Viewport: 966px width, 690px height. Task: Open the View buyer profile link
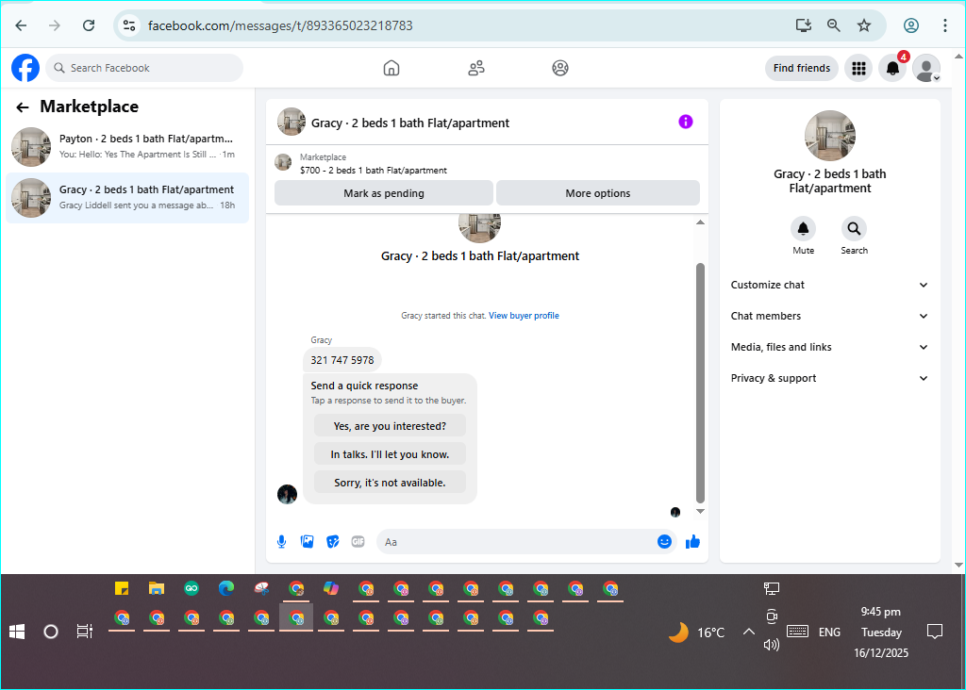524,315
